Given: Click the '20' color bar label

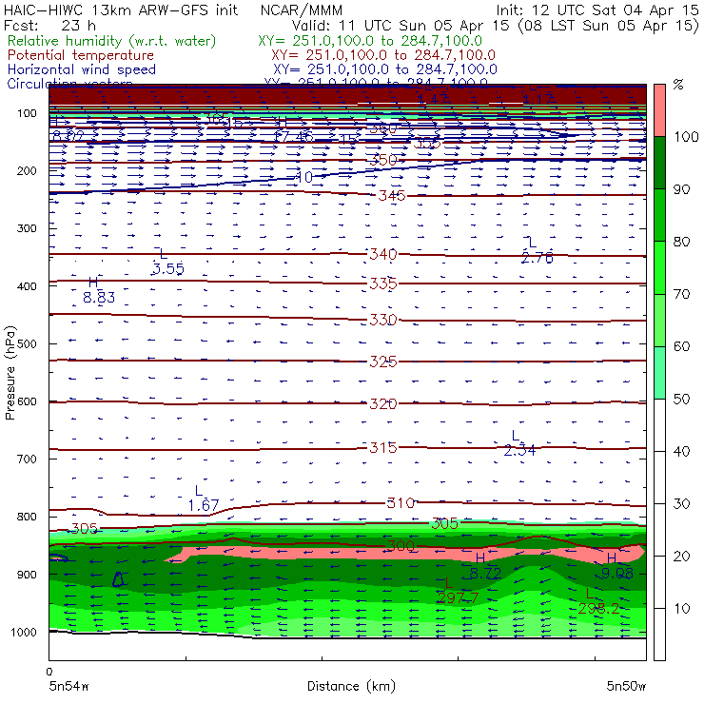Looking at the screenshot, I should [681, 557].
